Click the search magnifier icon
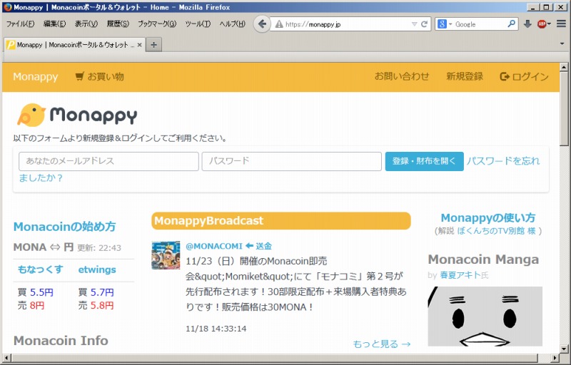This screenshot has height=365, width=571. click(x=512, y=24)
